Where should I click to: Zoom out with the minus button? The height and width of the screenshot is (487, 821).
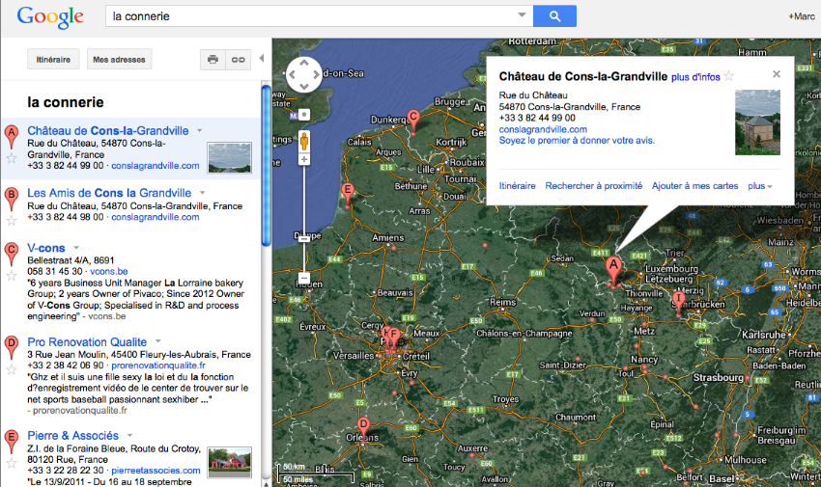pyautogui.click(x=304, y=278)
